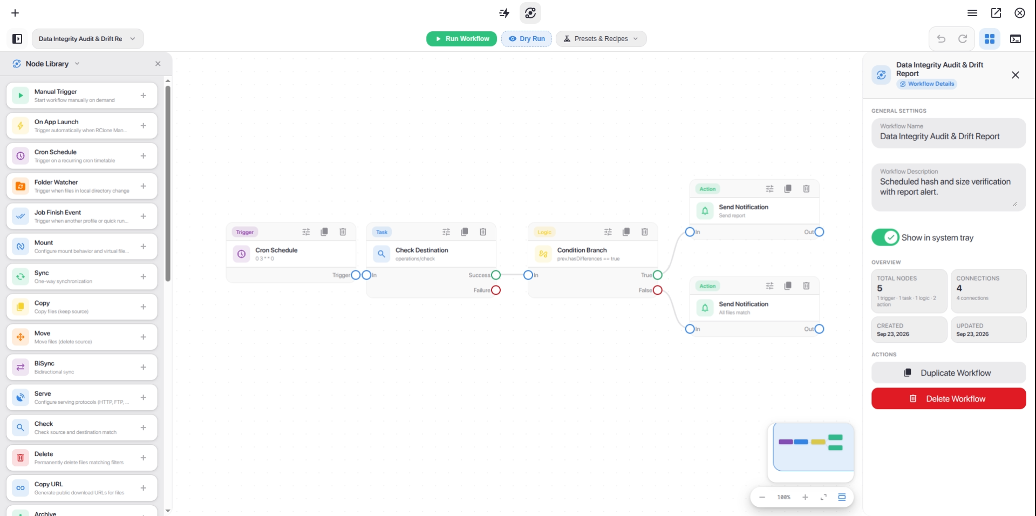Open workflow in external window icon
This screenshot has height=516, width=1036.
[x=996, y=13]
